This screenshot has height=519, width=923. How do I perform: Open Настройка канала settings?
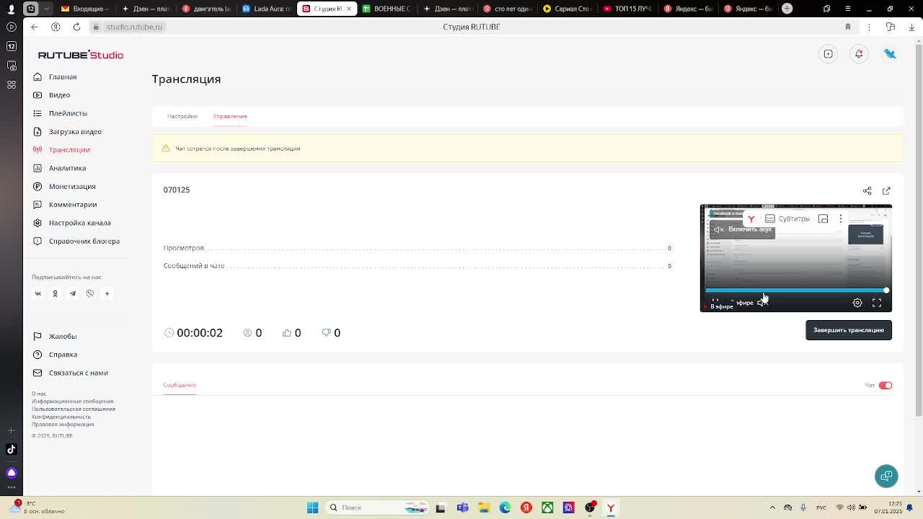[79, 223]
